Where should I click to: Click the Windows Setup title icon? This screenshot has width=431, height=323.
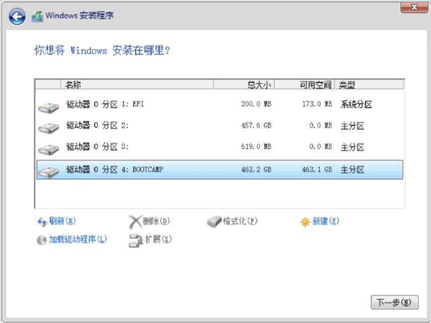tap(37, 16)
